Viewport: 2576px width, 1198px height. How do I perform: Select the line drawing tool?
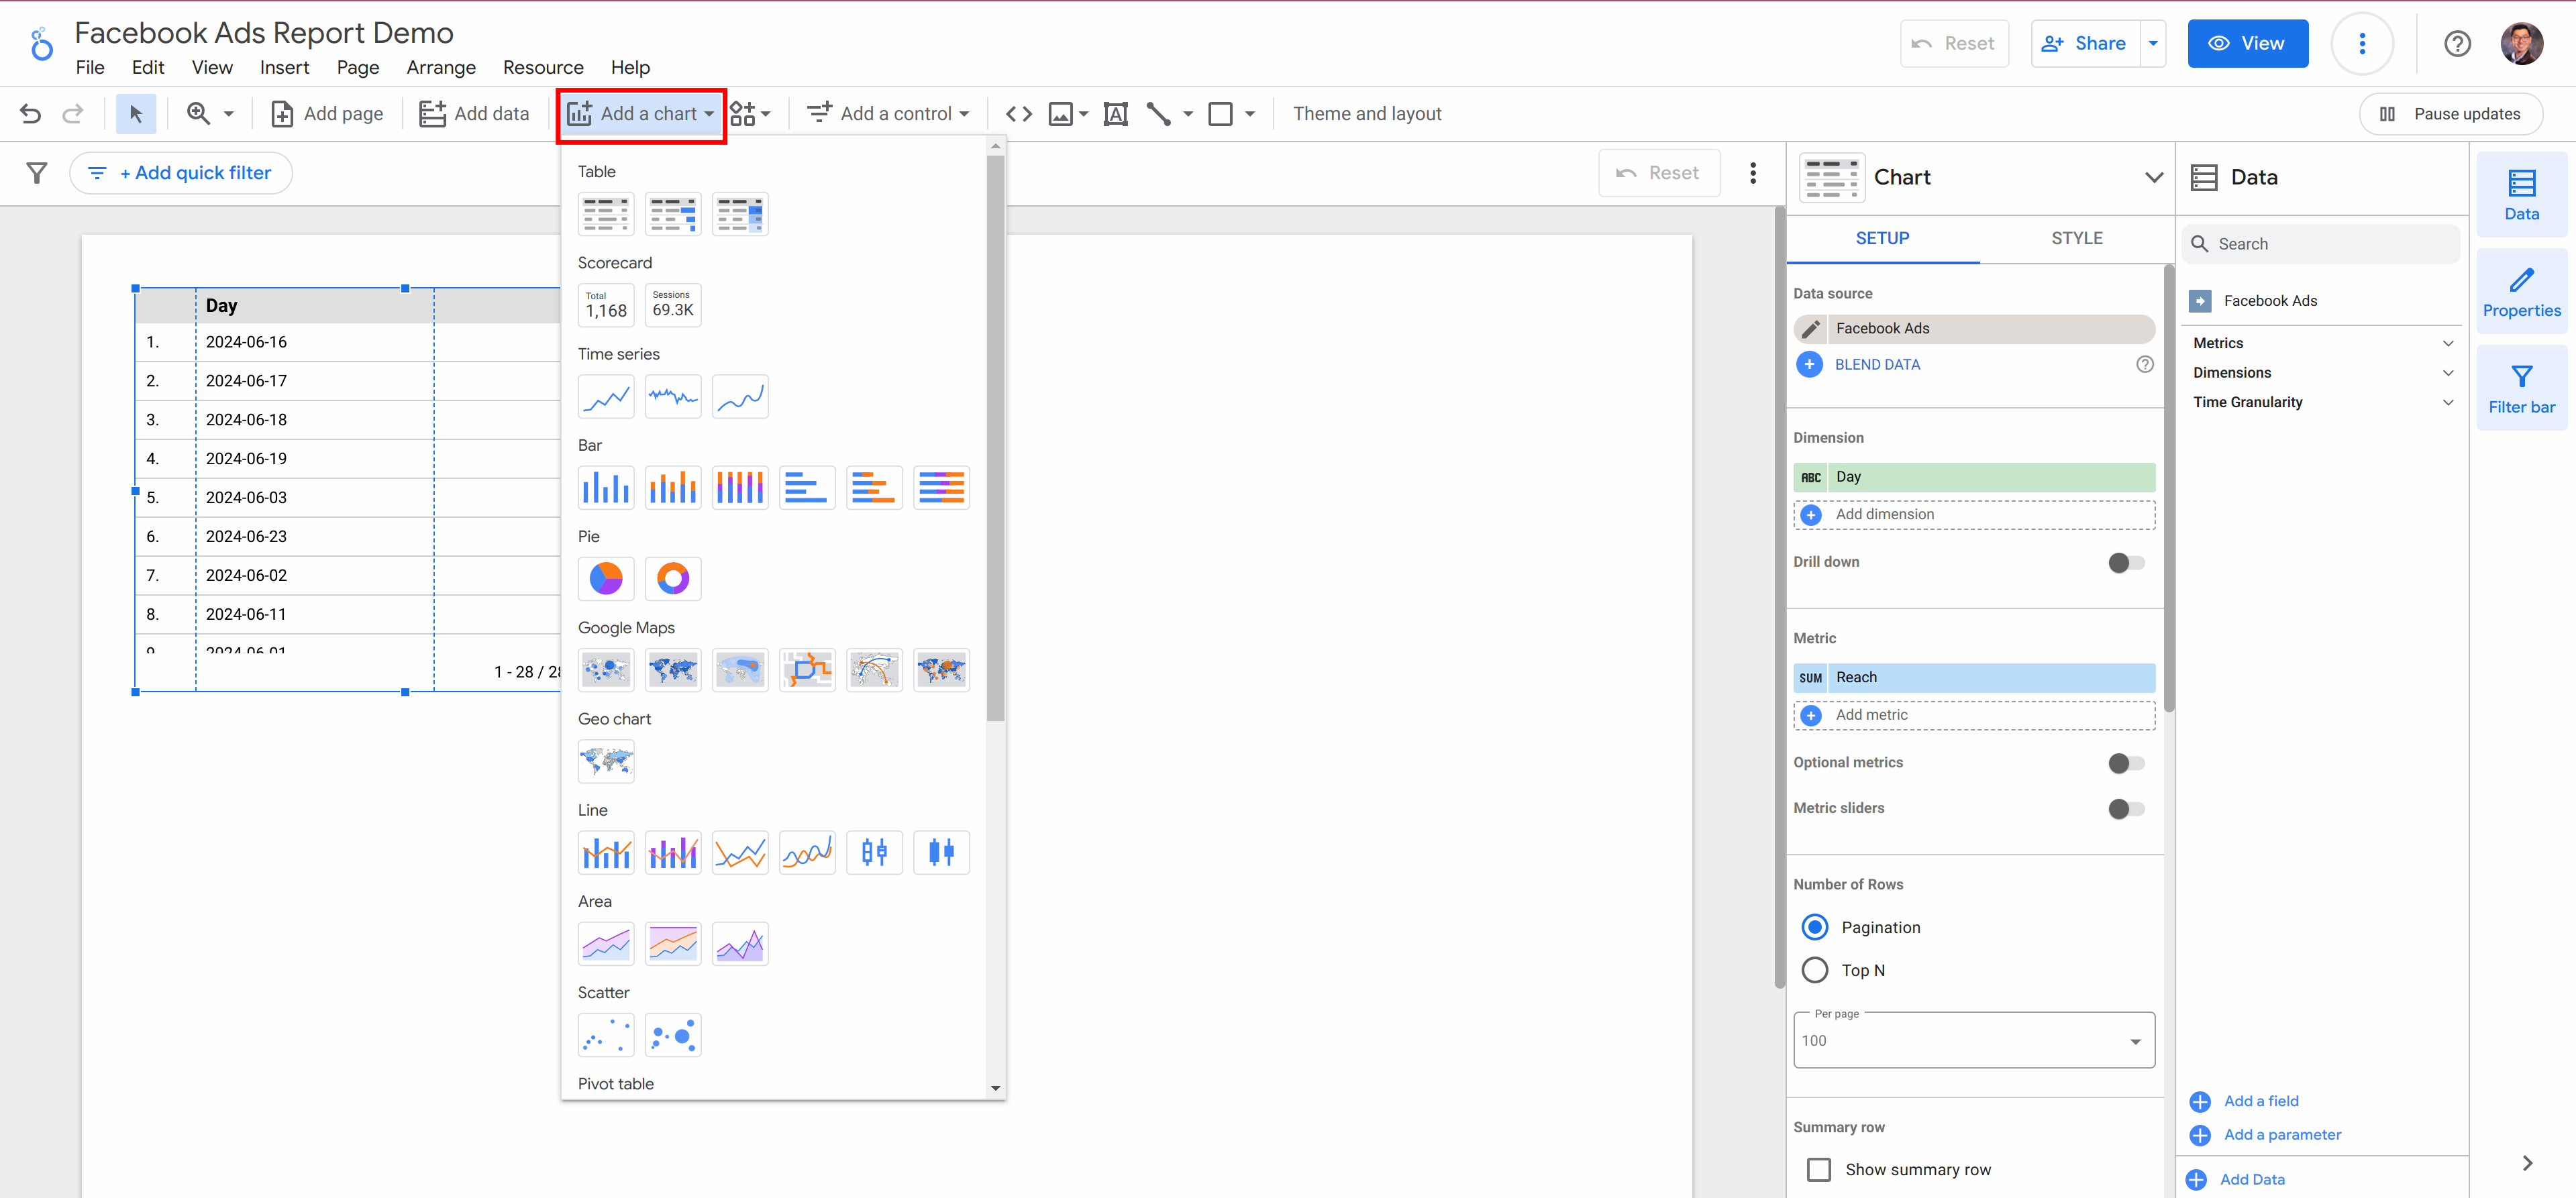(x=1160, y=113)
